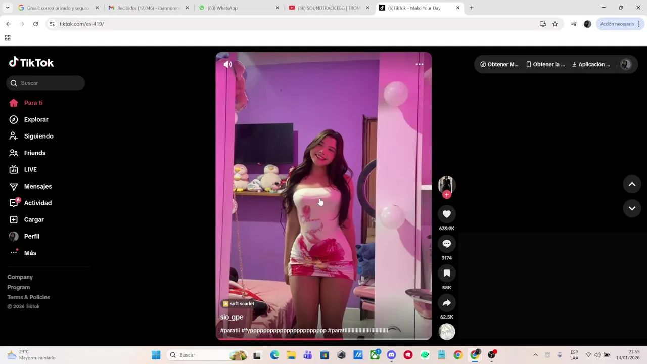
Task: Bookmark page with the star icon
Action: (555, 24)
